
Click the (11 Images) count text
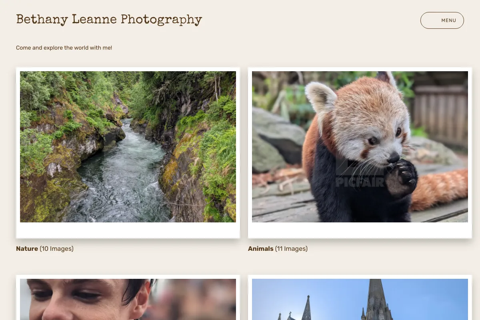click(291, 249)
